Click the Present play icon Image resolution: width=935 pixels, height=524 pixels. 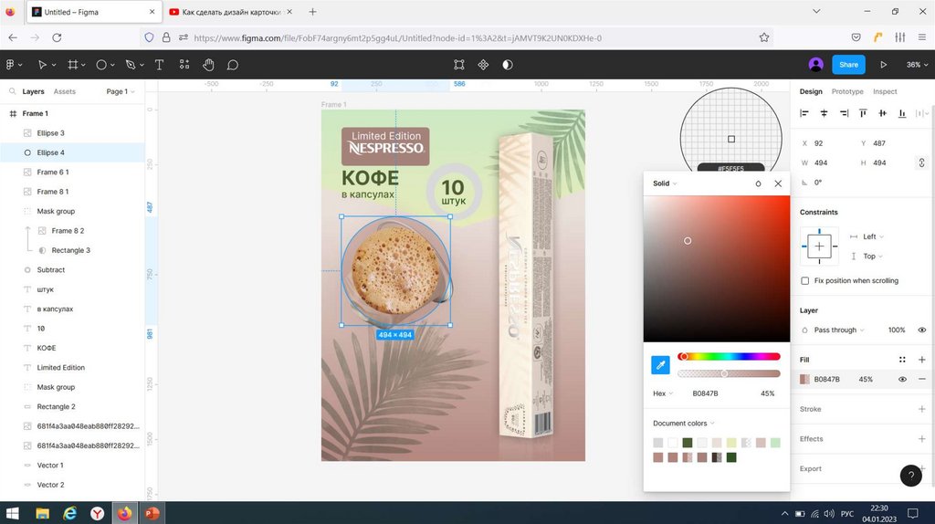point(883,65)
